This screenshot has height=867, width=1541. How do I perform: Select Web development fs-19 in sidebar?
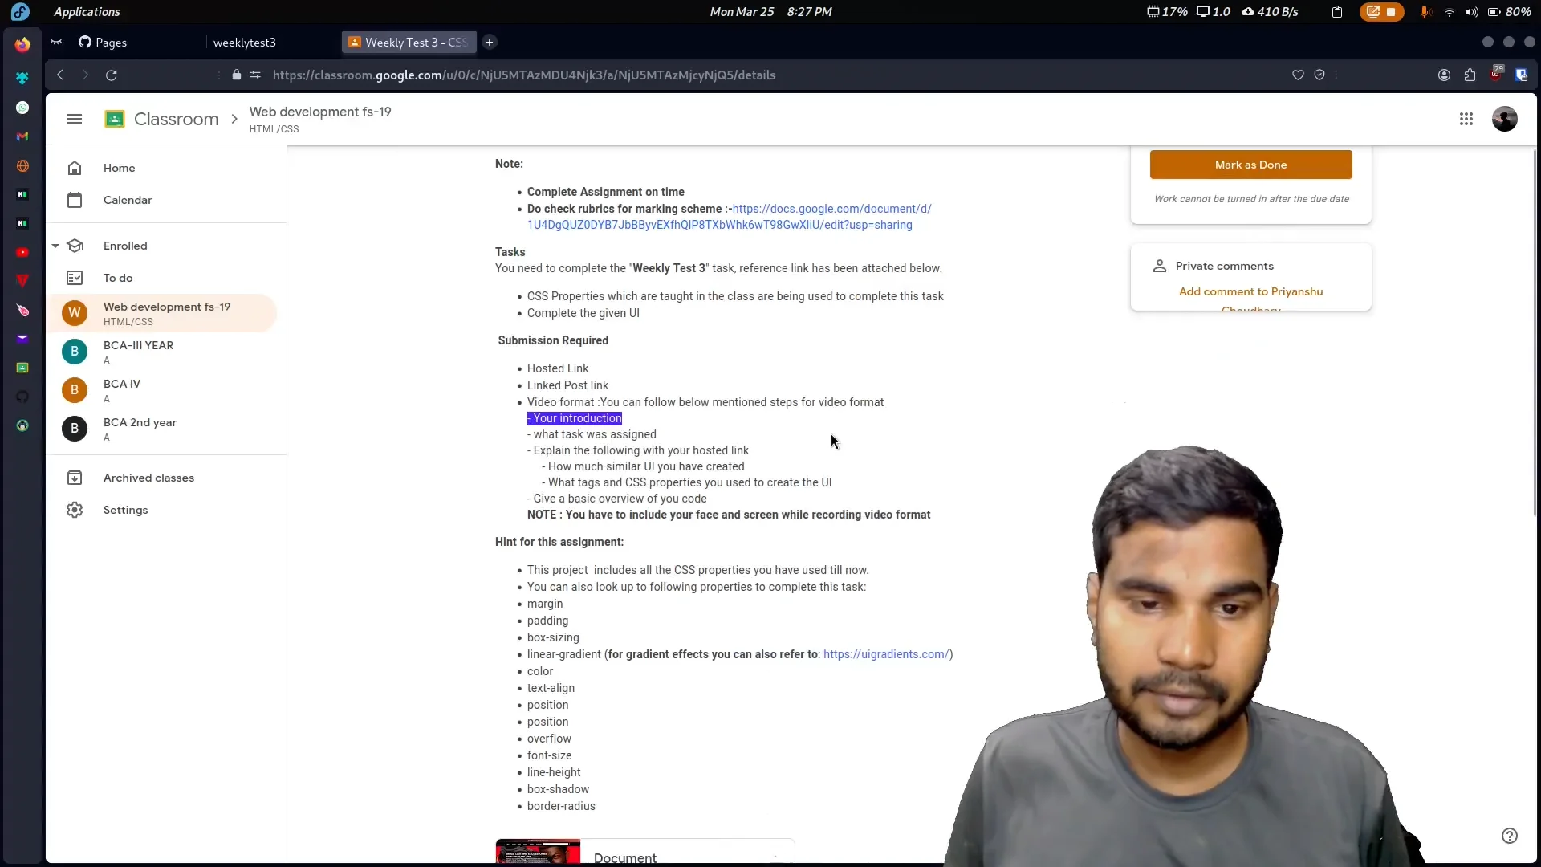(x=163, y=313)
